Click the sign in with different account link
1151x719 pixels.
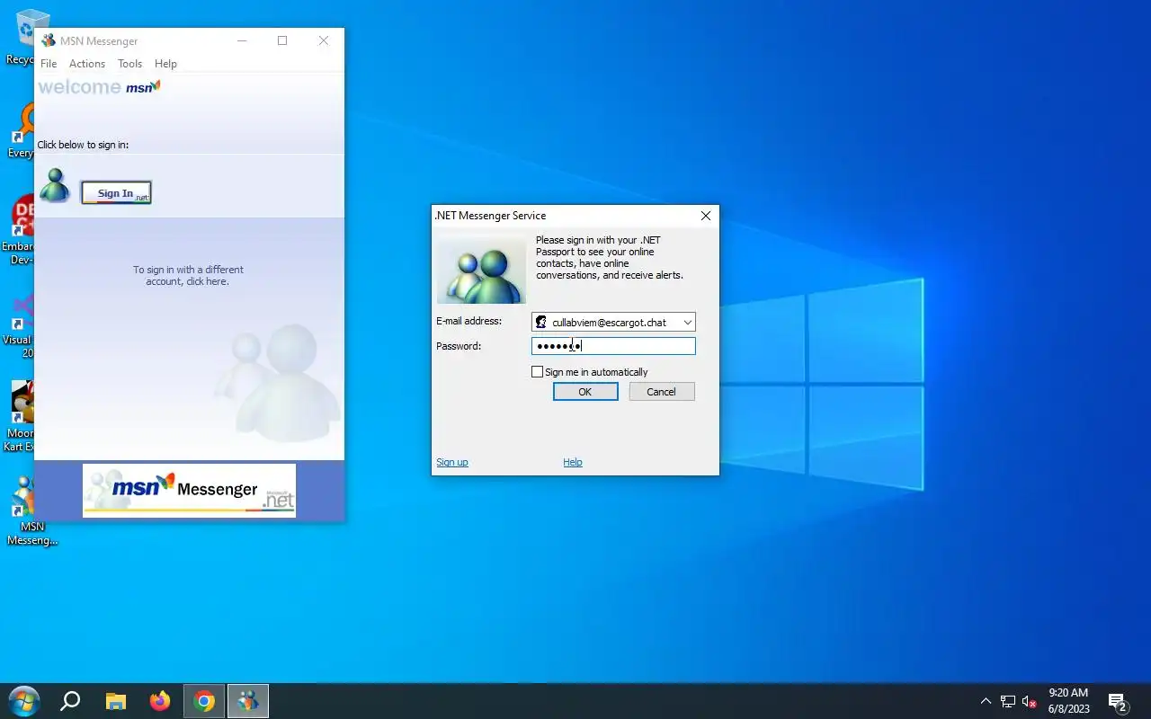[x=188, y=275]
